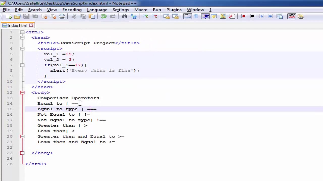This screenshot has width=323, height=181.
Task: Paste from clipboard using the Paste icon
Action: pyautogui.click(x=92, y=16)
